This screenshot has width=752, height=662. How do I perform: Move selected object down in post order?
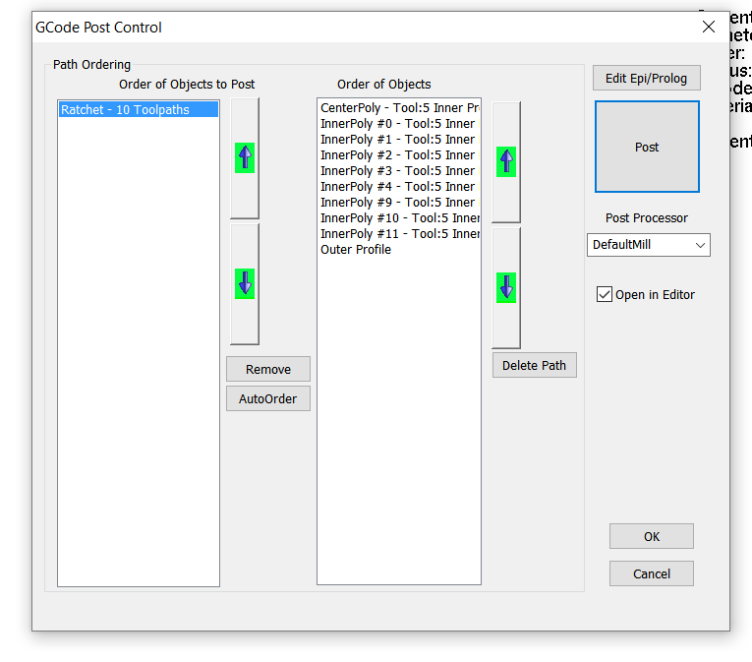click(x=245, y=283)
